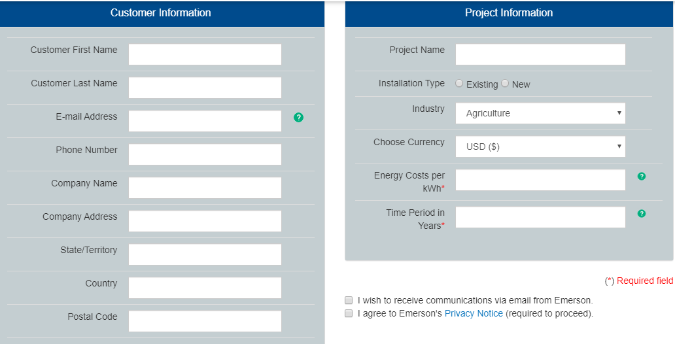Enable receiving email communications from Emerson

[349, 300]
